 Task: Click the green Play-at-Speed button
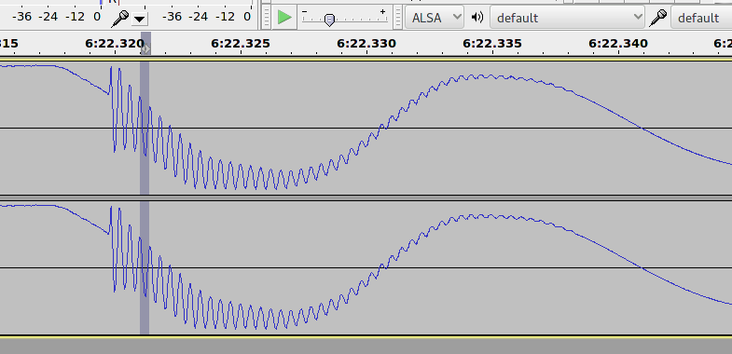(x=284, y=18)
